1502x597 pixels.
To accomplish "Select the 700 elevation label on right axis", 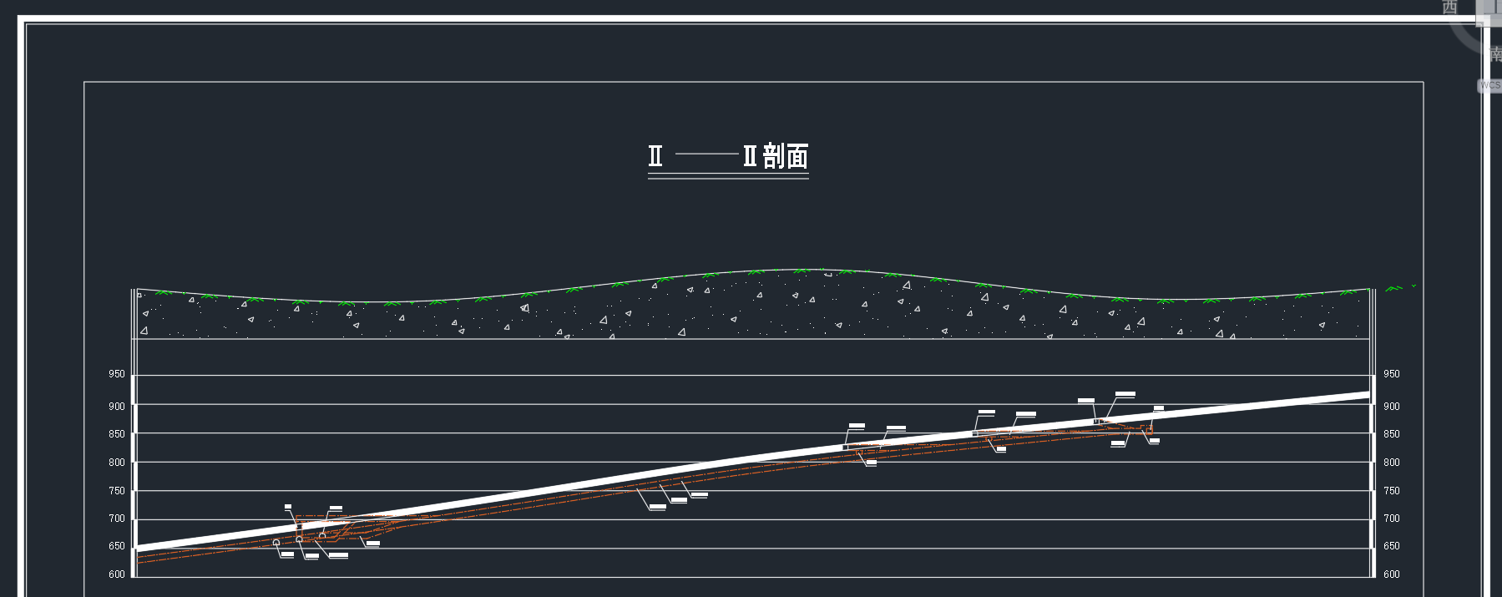I will pyautogui.click(x=1391, y=519).
